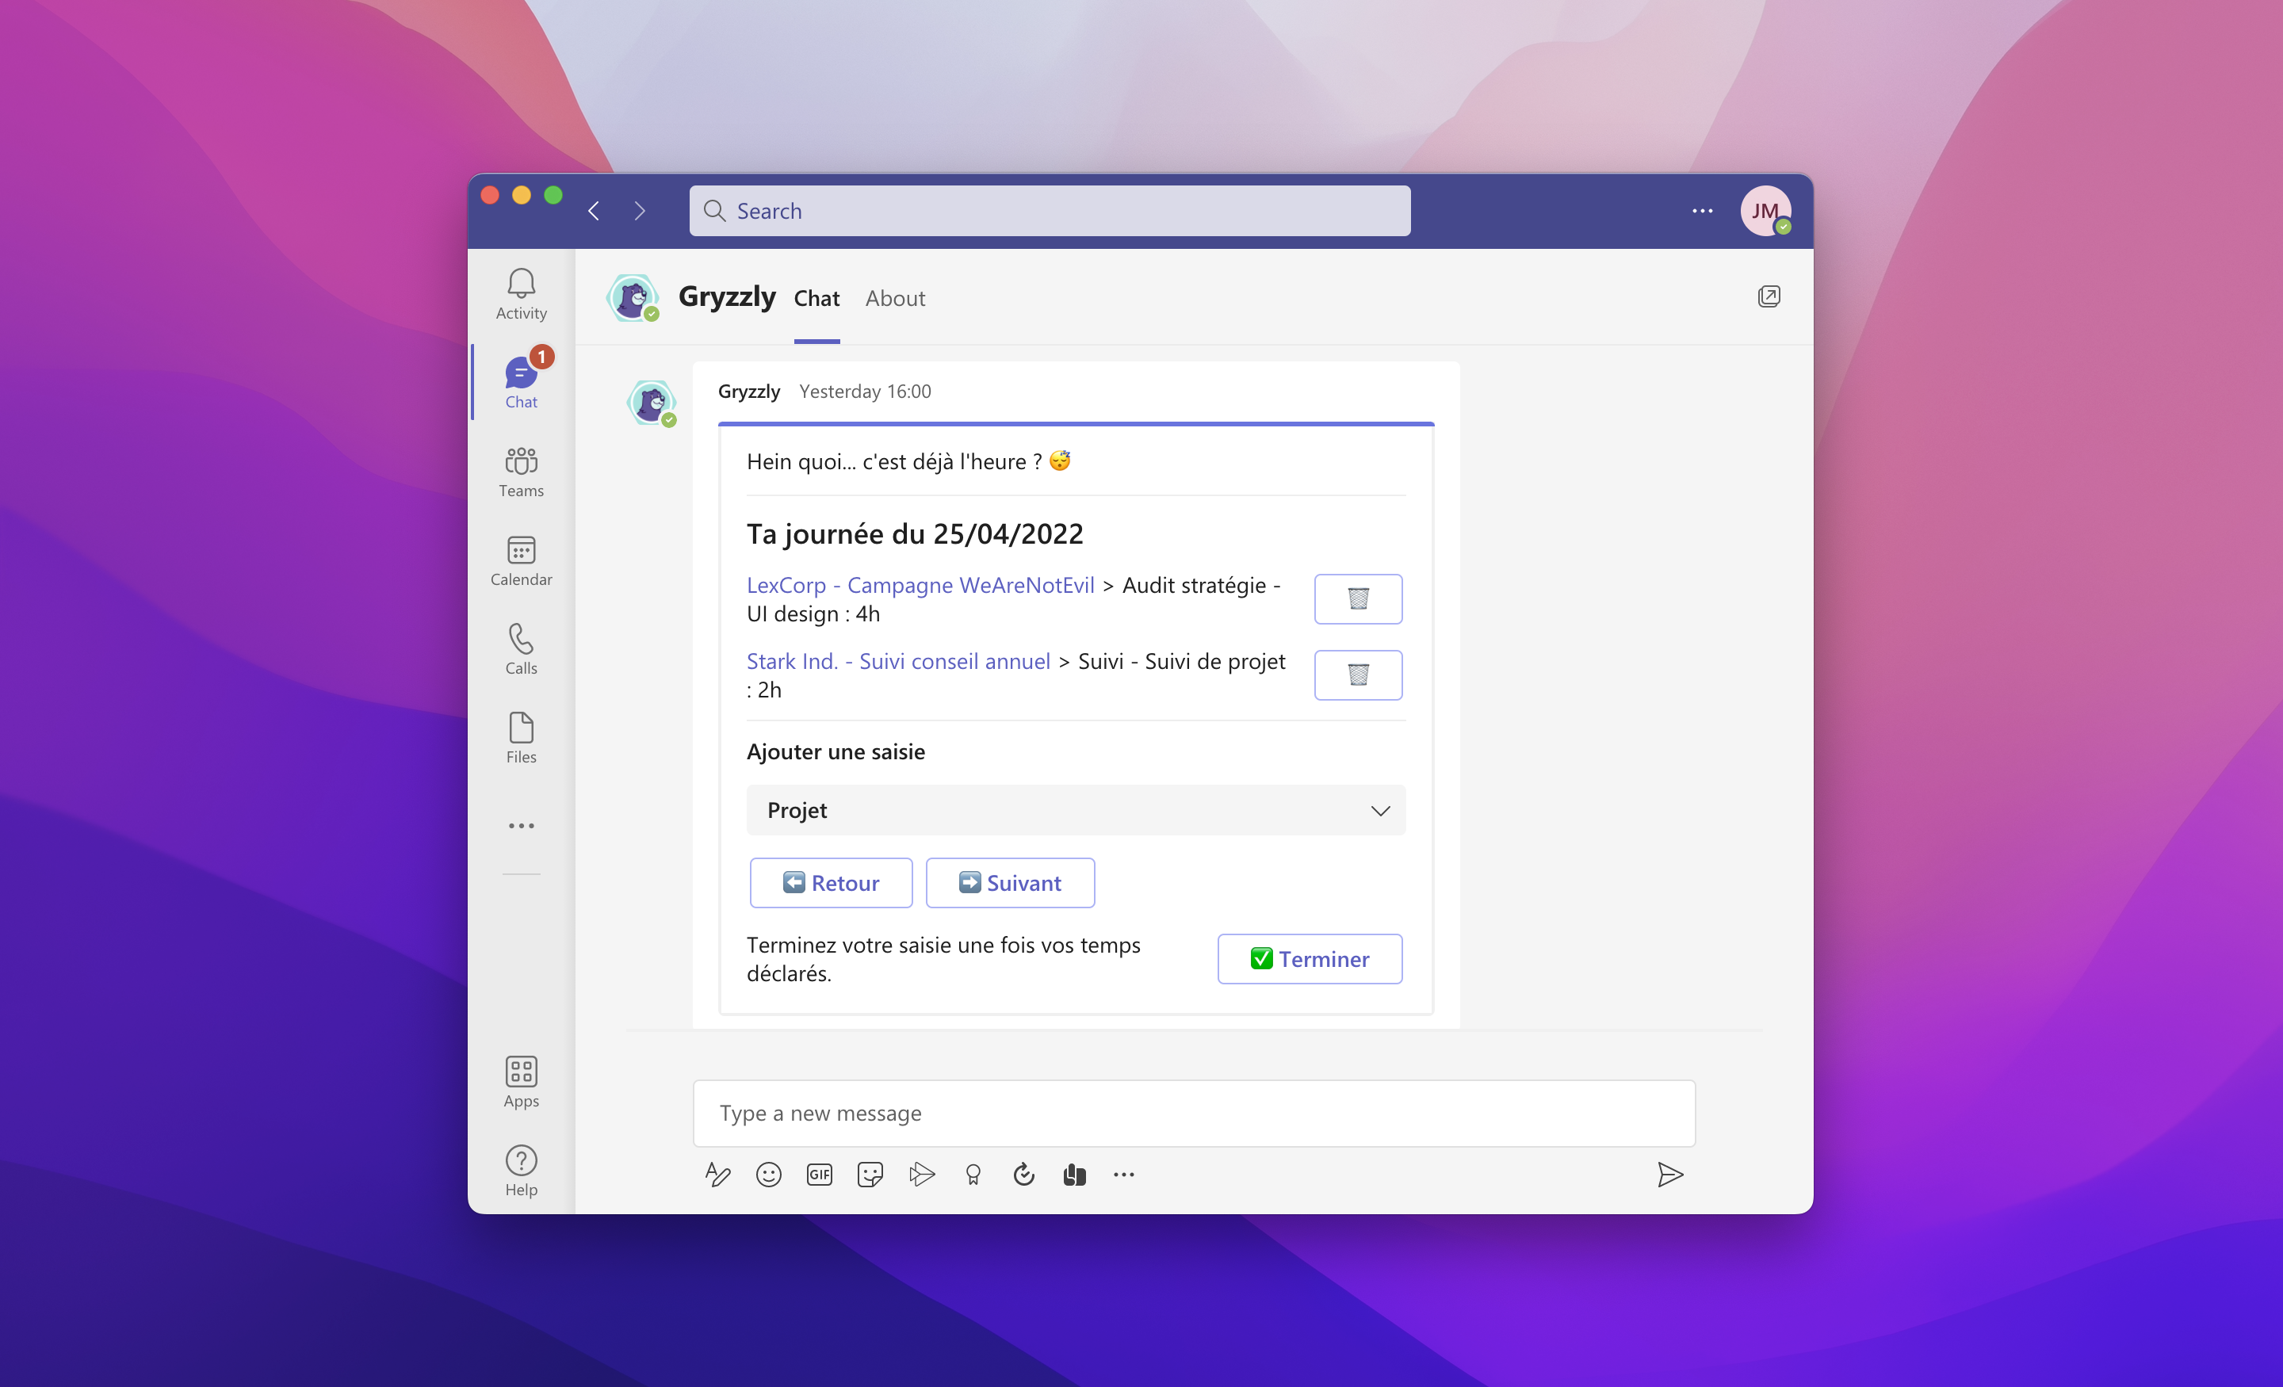Open Calls in the sidebar
The width and height of the screenshot is (2283, 1387).
pyautogui.click(x=521, y=649)
